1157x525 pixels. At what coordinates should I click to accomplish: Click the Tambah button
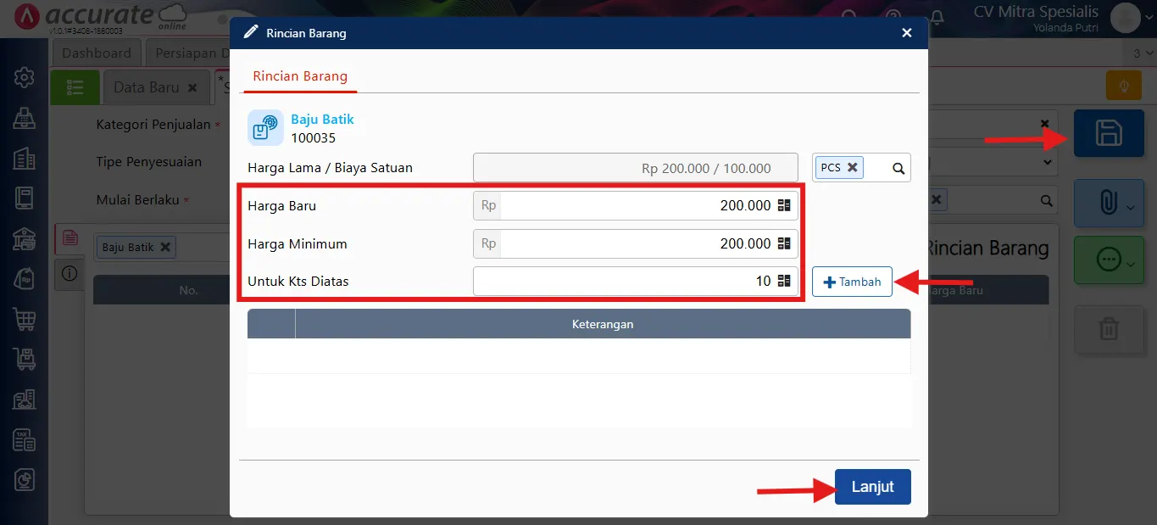pyautogui.click(x=852, y=282)
